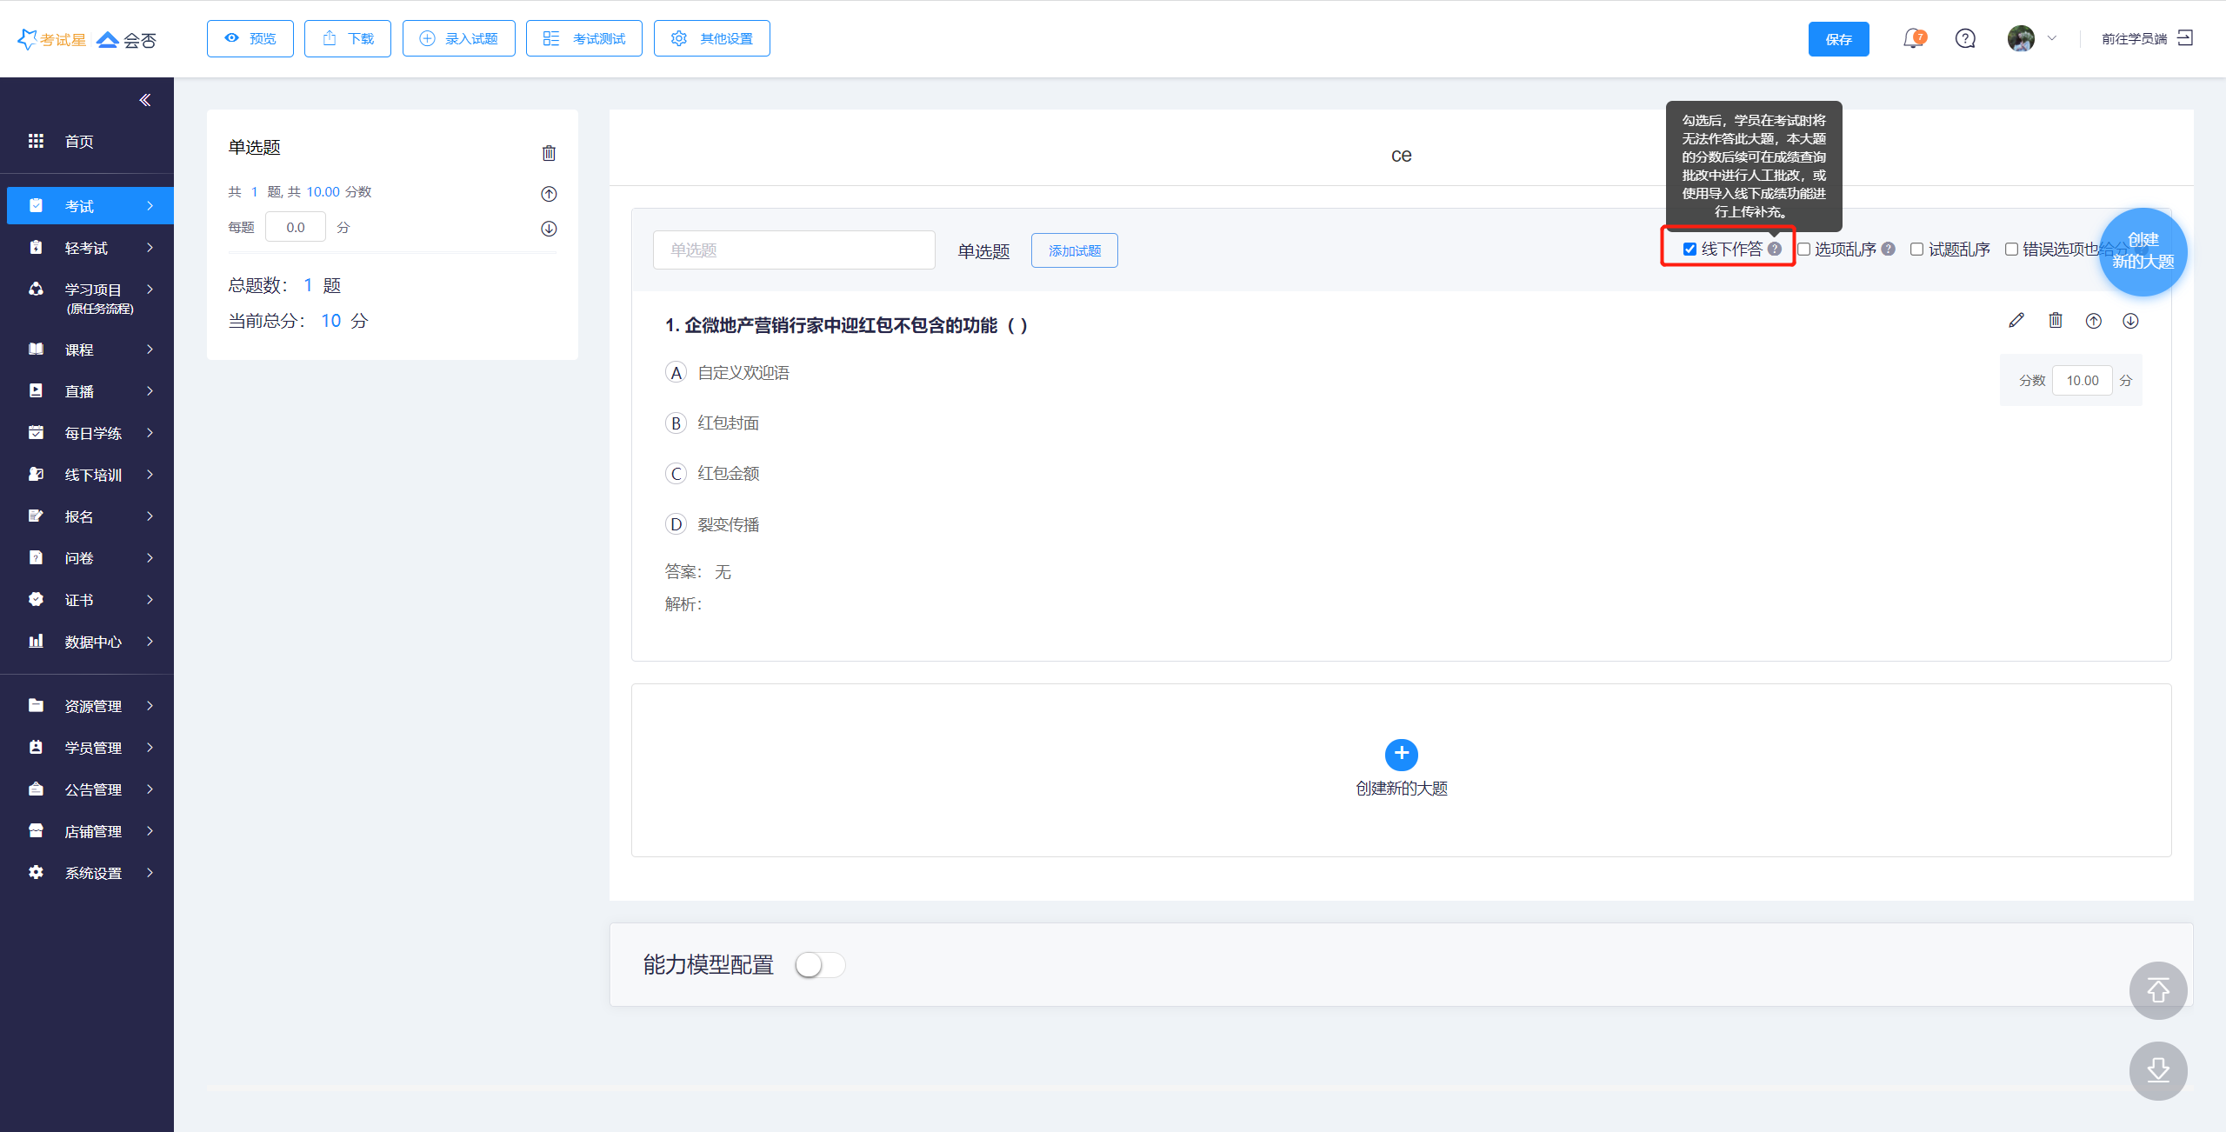
Task: Enable the 试题乱序 checkbox
Action: point(1916,250)
